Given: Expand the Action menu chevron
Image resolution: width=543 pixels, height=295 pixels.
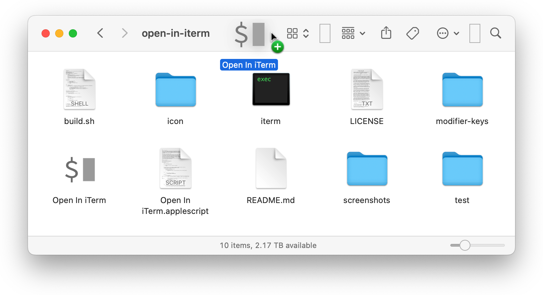Looking at the screenshot, I should click(456, 33).
